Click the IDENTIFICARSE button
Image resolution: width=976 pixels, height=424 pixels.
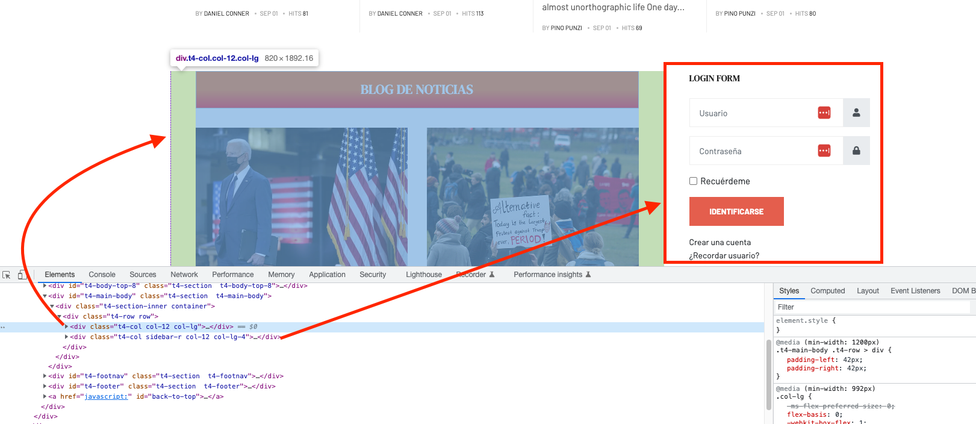(x=736, y=211)
